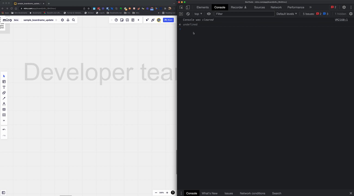Viewport: 354px width, 196px height.
Task: Open console settings gear
Action: click(x=351, y=14)
